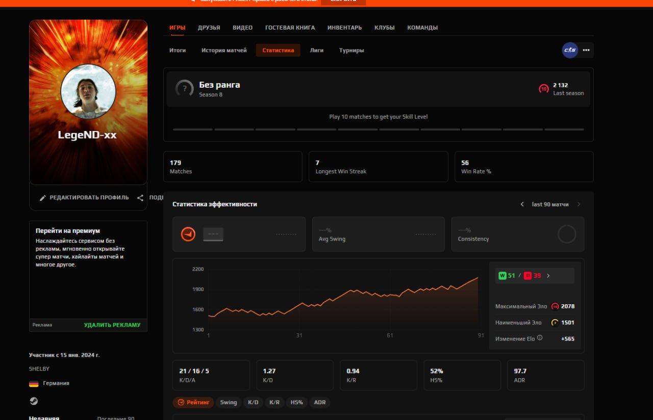Click the Win Rate % card
Viewport: 653px width, 420px height.
tap(524, 167)
